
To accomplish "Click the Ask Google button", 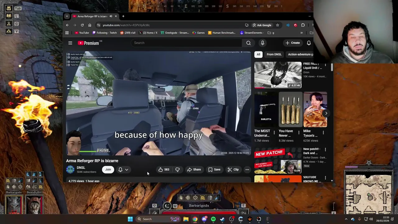I will click(262, 25).
